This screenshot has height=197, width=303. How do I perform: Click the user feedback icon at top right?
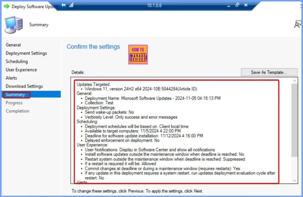click(x=297, y=24)
